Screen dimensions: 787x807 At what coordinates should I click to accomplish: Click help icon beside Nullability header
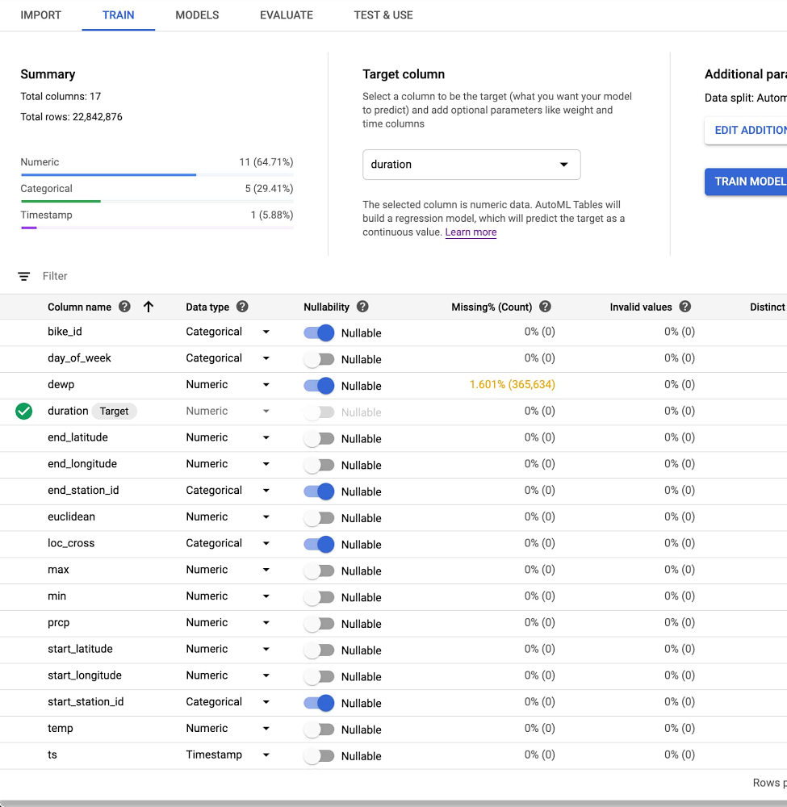click(x=362, y=307)
